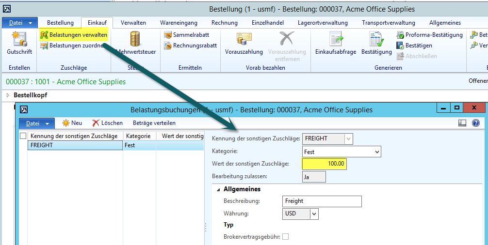Click the Einkaufsabfrage icon

point(336,40)
